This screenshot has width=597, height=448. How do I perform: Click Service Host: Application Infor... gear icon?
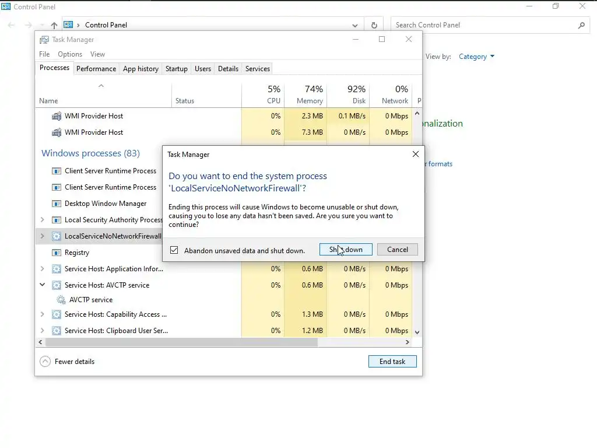click(x=57, y=269)
